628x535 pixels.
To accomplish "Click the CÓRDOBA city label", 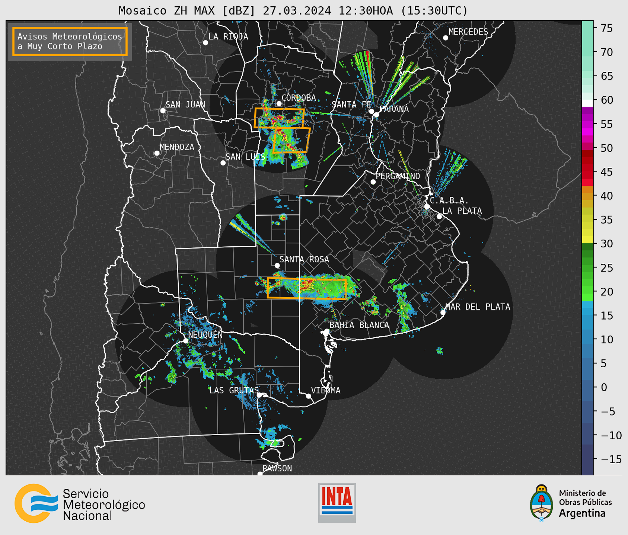I will (x=299, y=97).
